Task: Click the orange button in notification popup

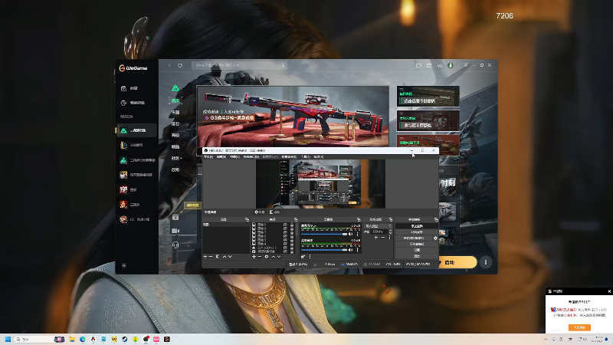Action: (579, 327)
